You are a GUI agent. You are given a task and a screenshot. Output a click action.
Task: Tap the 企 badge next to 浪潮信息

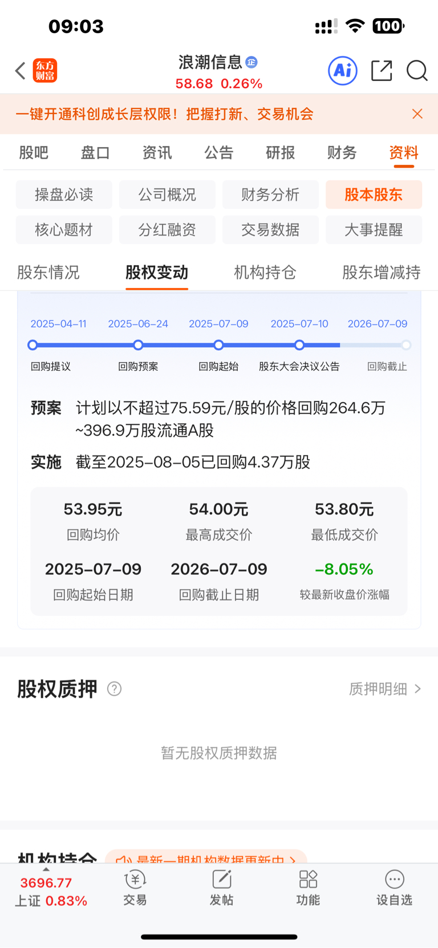point(252,62)
